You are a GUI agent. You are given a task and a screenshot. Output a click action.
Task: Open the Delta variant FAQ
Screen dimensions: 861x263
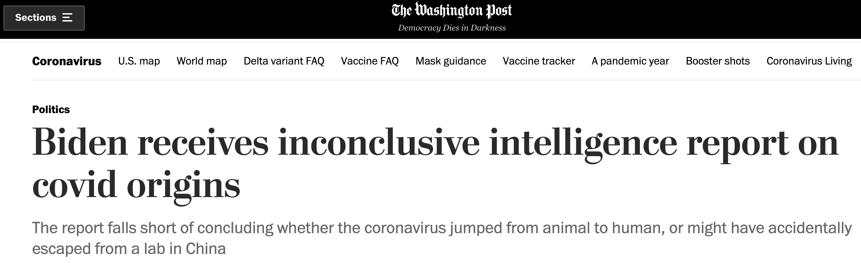[x=284, y=61]
